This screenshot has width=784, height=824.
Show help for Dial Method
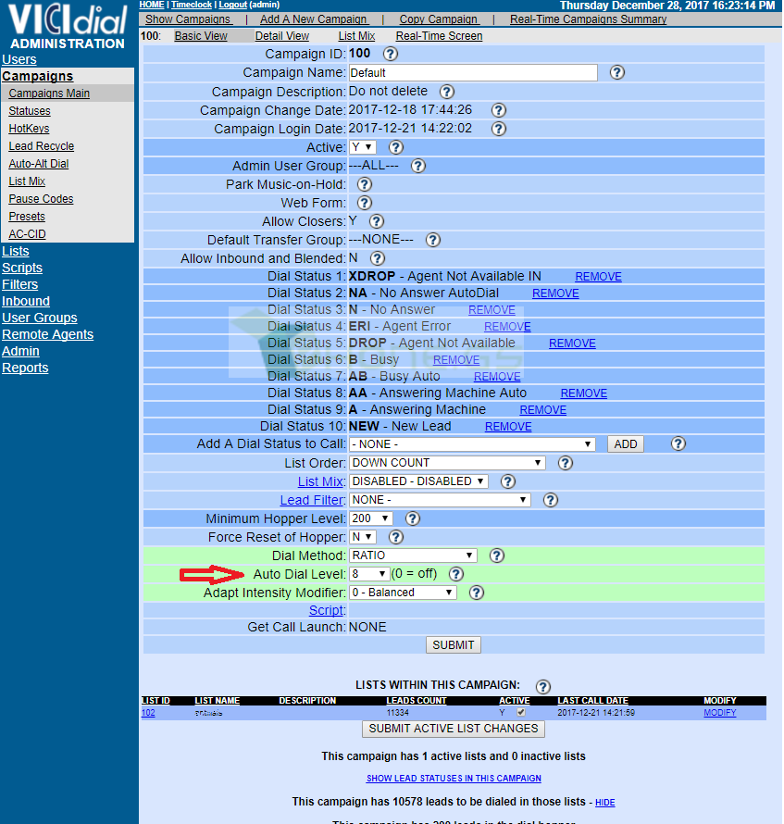pos(496,556)
